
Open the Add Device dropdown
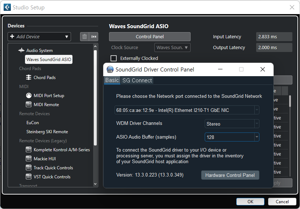pyautogui.click(x=39, y=36)
